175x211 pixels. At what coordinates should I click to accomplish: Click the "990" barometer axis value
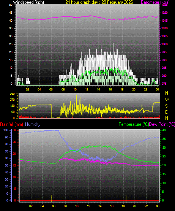point(164,60)
